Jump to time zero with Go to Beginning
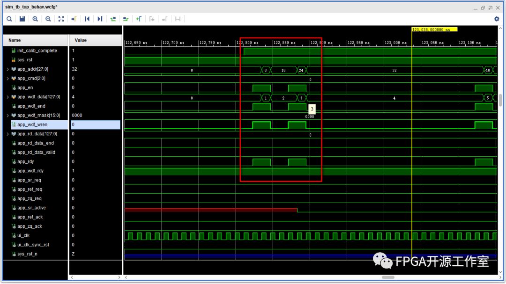The width and height of the screenshot is (506, 284). pyautogui.click(x=87, y=19)
